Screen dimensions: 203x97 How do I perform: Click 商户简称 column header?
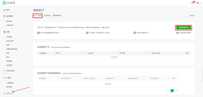122,53
